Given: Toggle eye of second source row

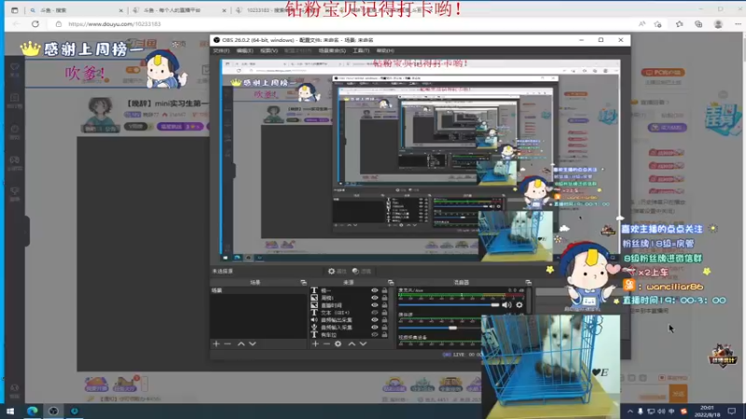Looking at the screenshot, I should [x=375, y=298].
